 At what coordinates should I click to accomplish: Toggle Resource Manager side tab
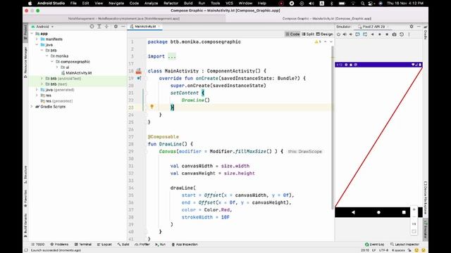click(25, 62)
